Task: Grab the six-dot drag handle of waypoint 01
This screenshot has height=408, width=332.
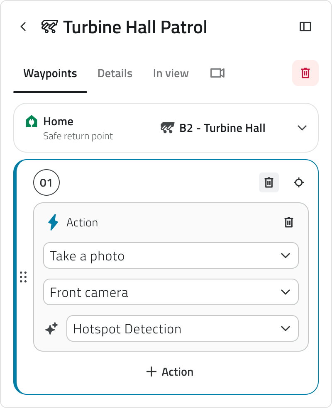Action: (23, 277)
